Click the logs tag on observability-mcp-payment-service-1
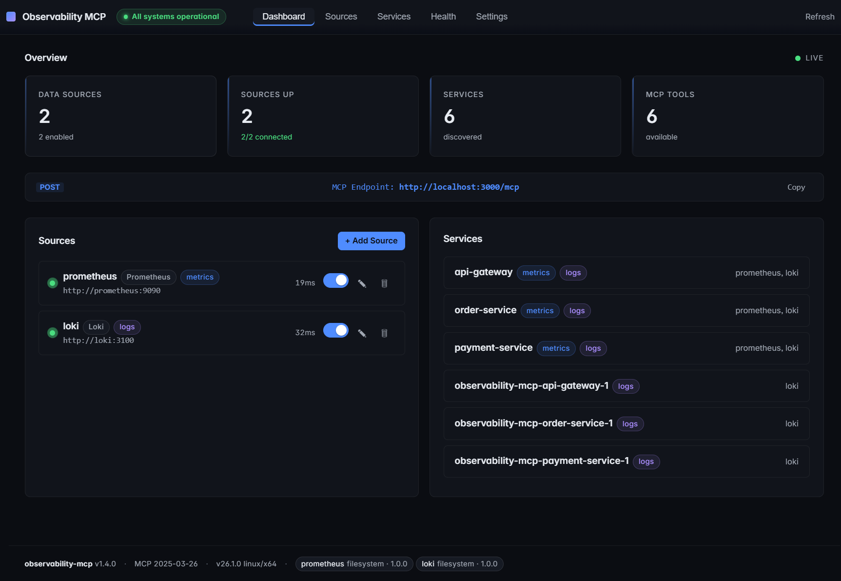 point(646,461)
